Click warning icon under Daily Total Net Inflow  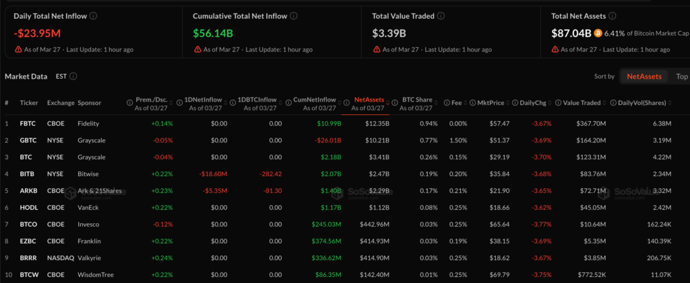coord(18,49)
